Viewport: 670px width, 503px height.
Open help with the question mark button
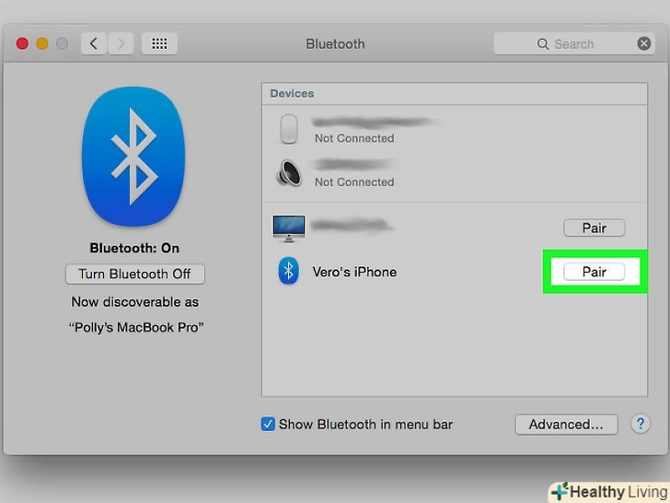[x=641, y=424]
